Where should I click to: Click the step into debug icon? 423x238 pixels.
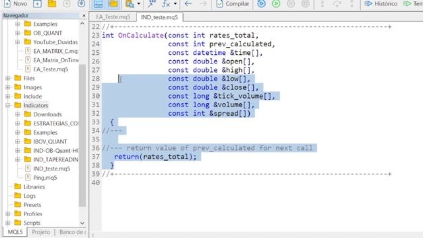click(323, 3)
